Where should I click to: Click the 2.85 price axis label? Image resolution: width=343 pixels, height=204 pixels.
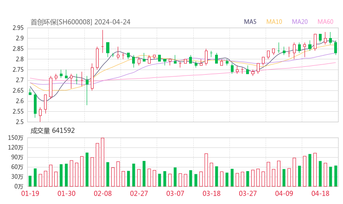(18, 49)
